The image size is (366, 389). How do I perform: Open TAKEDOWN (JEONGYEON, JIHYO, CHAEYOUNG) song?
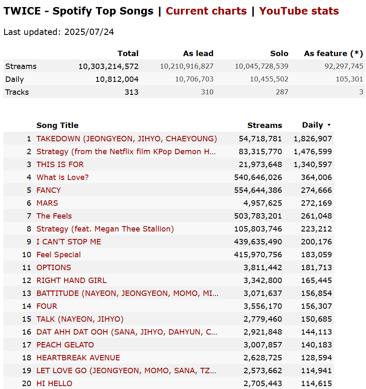[126, 139]
